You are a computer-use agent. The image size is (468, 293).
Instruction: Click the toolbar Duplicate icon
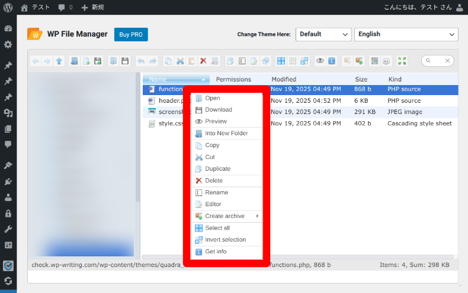click(230, 61)
